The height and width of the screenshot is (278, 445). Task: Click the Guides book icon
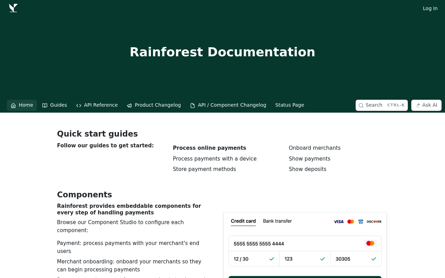click(45, 105)
